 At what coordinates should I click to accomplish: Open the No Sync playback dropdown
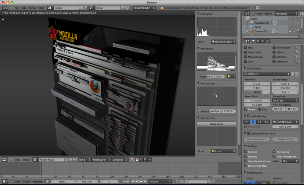click(160, 182)
